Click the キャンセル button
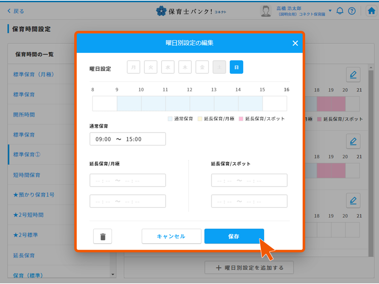The width and height of the screenshot is (379, 284). pyautogui.click(x=171, y=236)
